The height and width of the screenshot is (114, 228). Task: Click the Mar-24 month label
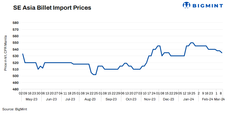[219, 99]
